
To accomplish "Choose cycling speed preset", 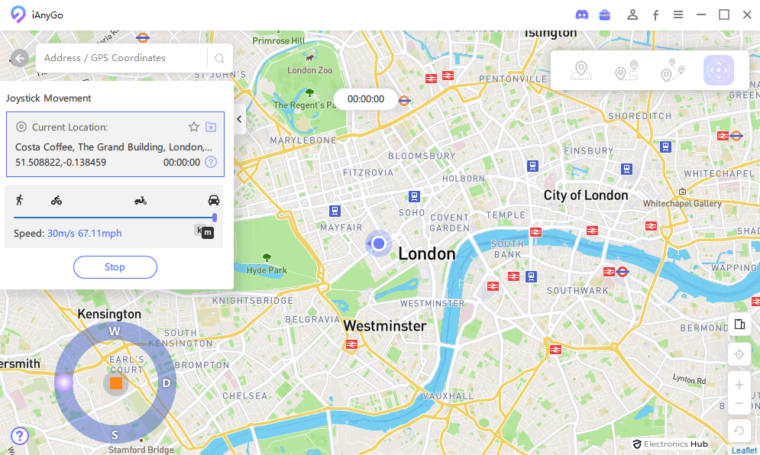I will coord(57,200).
